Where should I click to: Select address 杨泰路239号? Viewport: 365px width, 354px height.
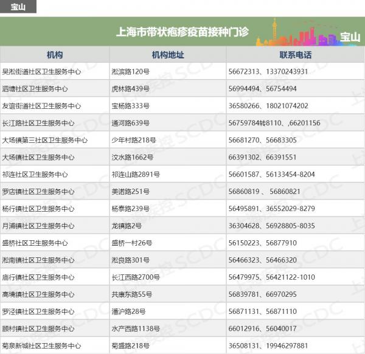[130, 209]
